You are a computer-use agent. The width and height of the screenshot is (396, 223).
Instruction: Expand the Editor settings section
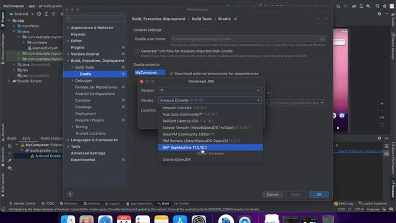click(67, 41)
